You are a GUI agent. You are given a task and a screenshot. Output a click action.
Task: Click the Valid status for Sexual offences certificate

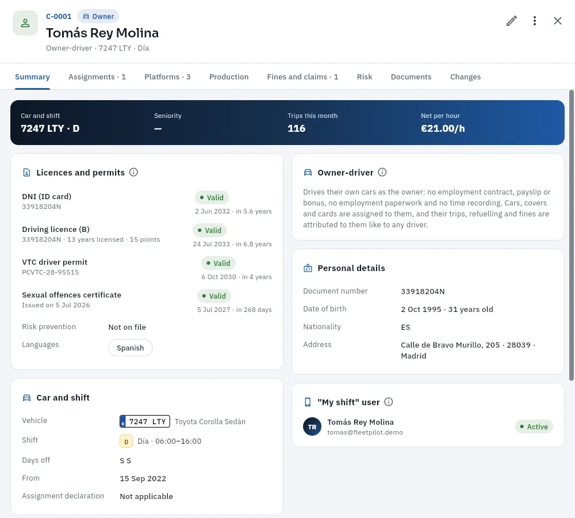[214, 295]
